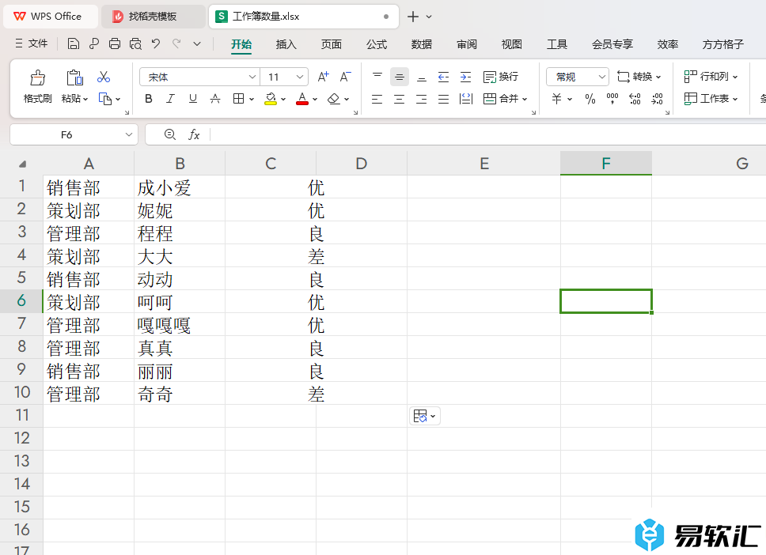This screenshot has height=555, width=766.
Task: Increase font size with A+ icon
Action: [x=324, y=77]
